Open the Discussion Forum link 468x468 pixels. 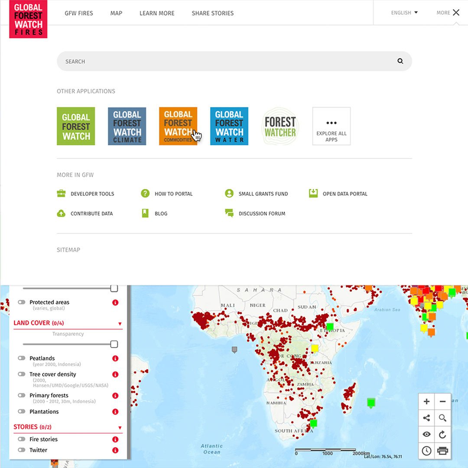(262, 213)
